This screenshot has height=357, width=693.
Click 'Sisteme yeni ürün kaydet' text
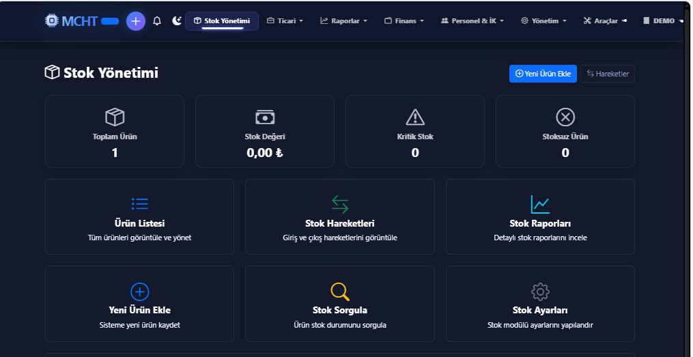140,325
